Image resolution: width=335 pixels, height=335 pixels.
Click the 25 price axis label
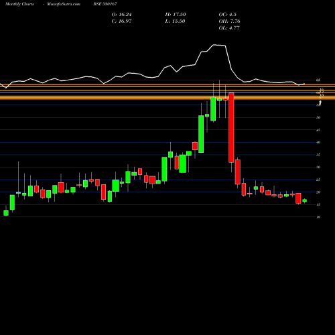(x=318, y=180)
